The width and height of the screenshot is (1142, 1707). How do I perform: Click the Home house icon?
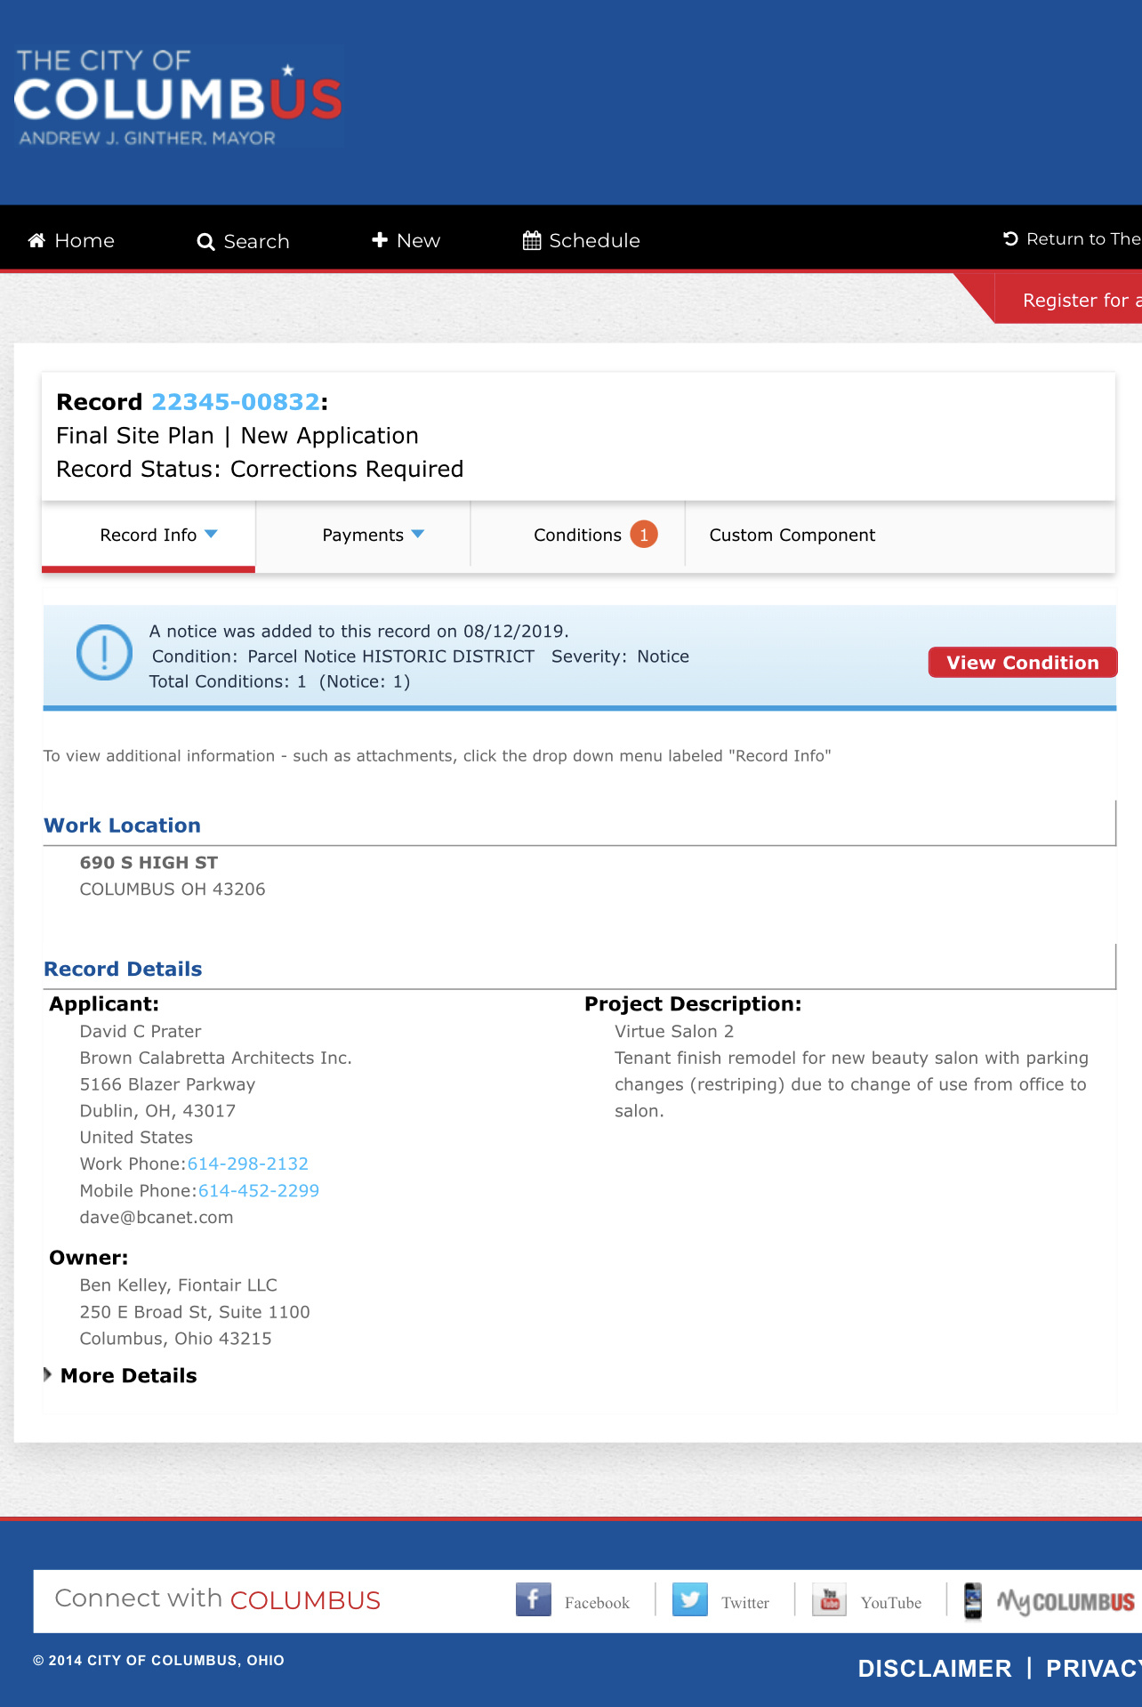click(36, 240)
